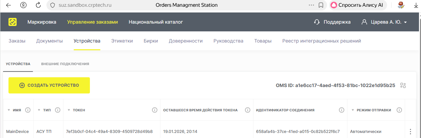
Task: Click info icon beside ТИП column
Action: point(58,110)
